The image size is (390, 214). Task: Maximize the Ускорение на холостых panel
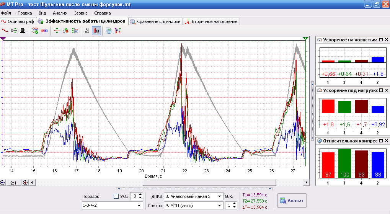point(381,40)
